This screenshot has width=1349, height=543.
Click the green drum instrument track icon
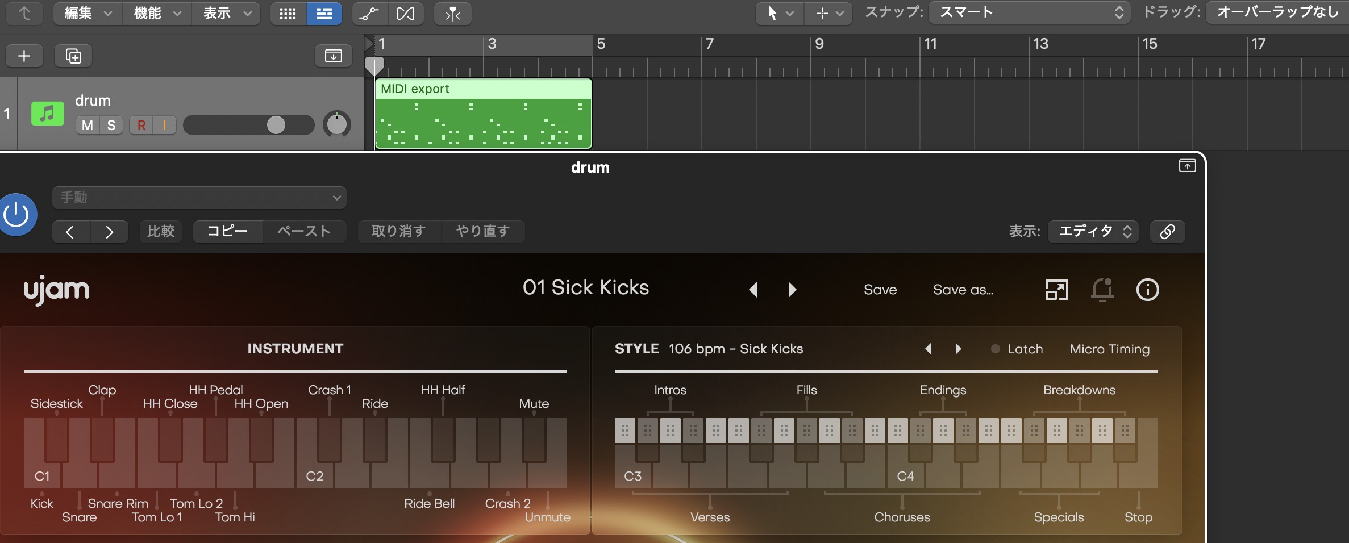(47, 113)
